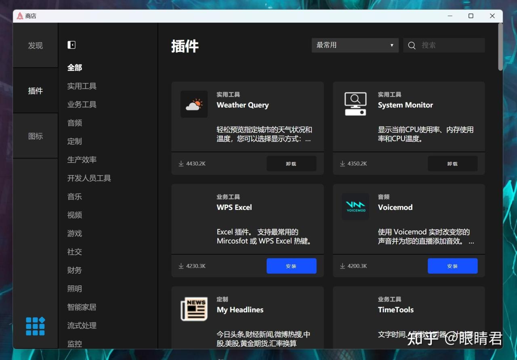Open the TimeTools plugin title
The height and width of the screenshot is (360, 517).
[x=396, y=310]
